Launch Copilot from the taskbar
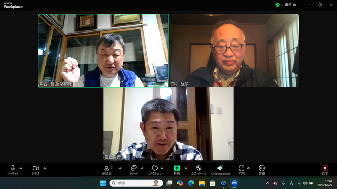337x189 pixels. [x=180, y=183]
